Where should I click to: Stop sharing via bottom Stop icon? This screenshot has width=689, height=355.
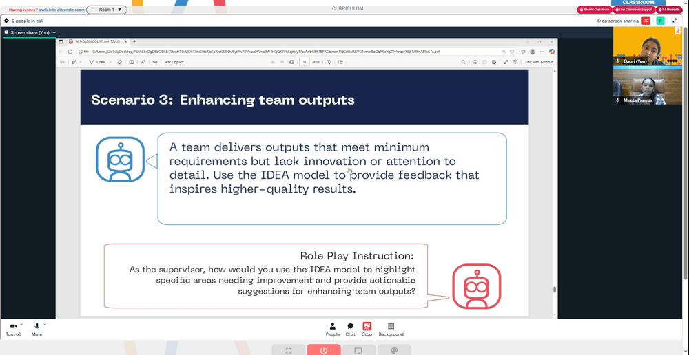[x=367, y=329]
